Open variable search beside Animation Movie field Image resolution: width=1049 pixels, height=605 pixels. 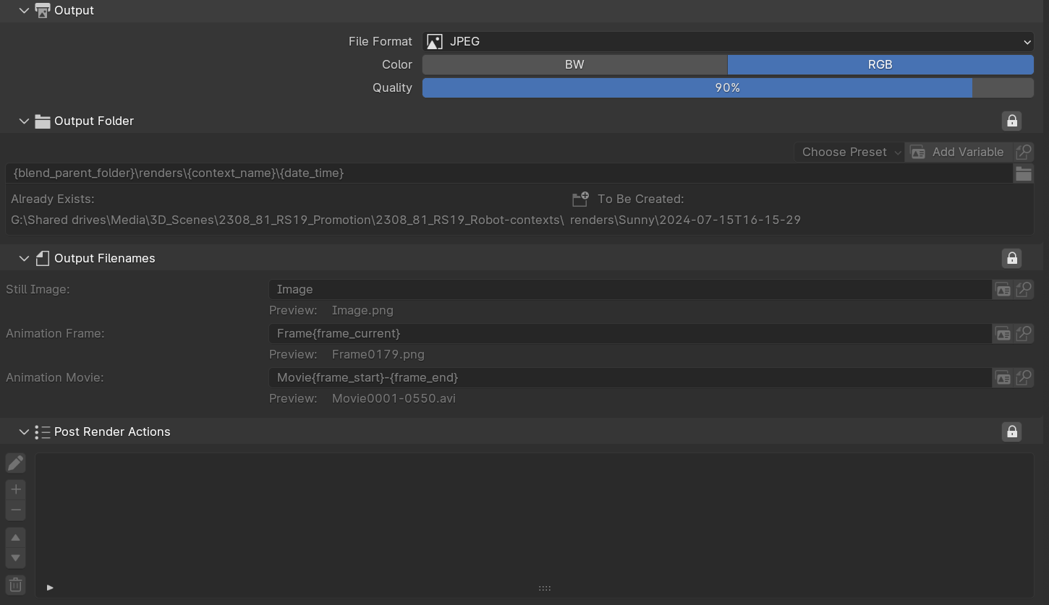click(1024, 377)
